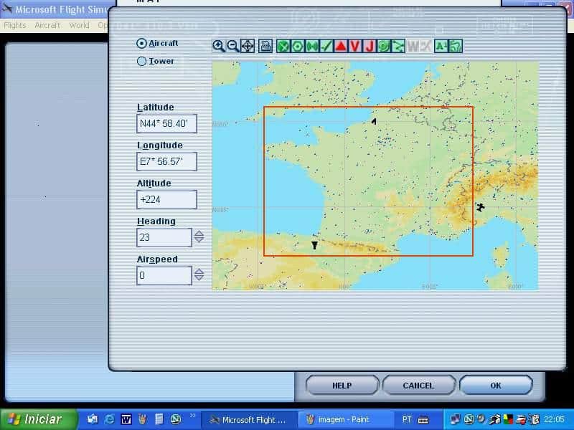This screenshot has height=430, width=574.
Task: Increase heading with the up arrow
Action: click(x=199, y=233)
